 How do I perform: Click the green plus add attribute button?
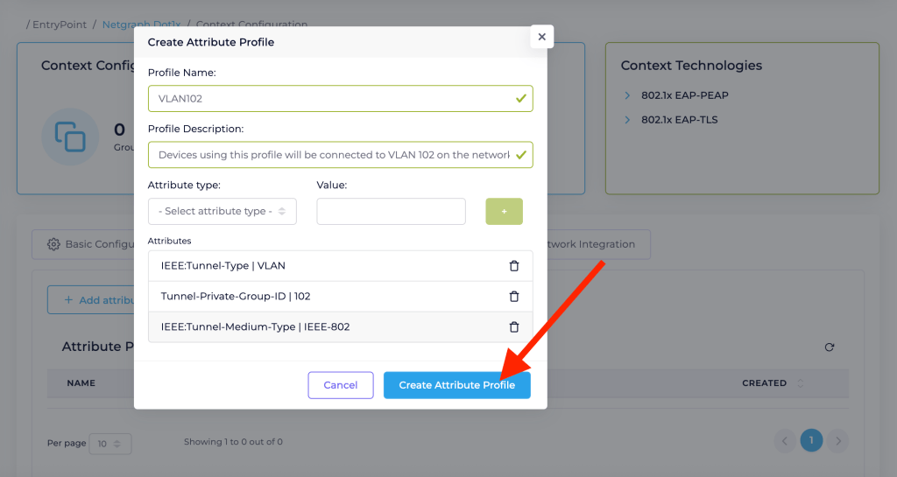[x=504, y=211]
